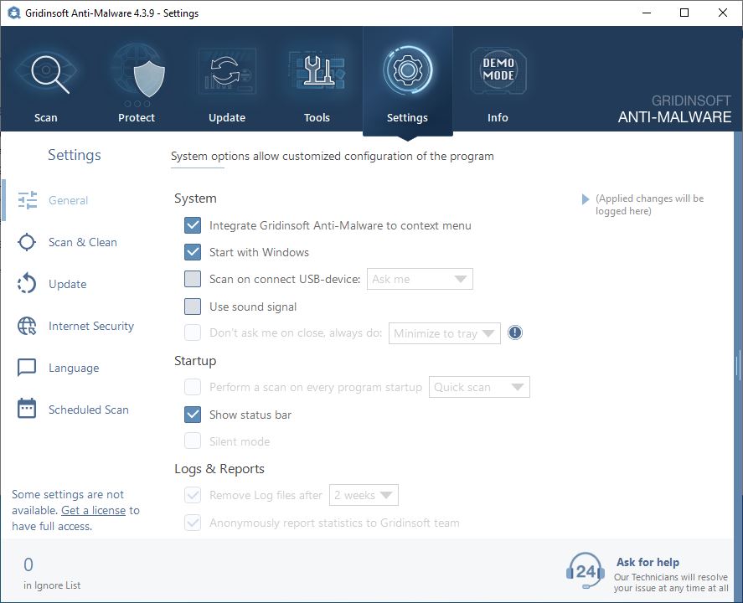Click the Startup section heading

click(x=195, y=361)
